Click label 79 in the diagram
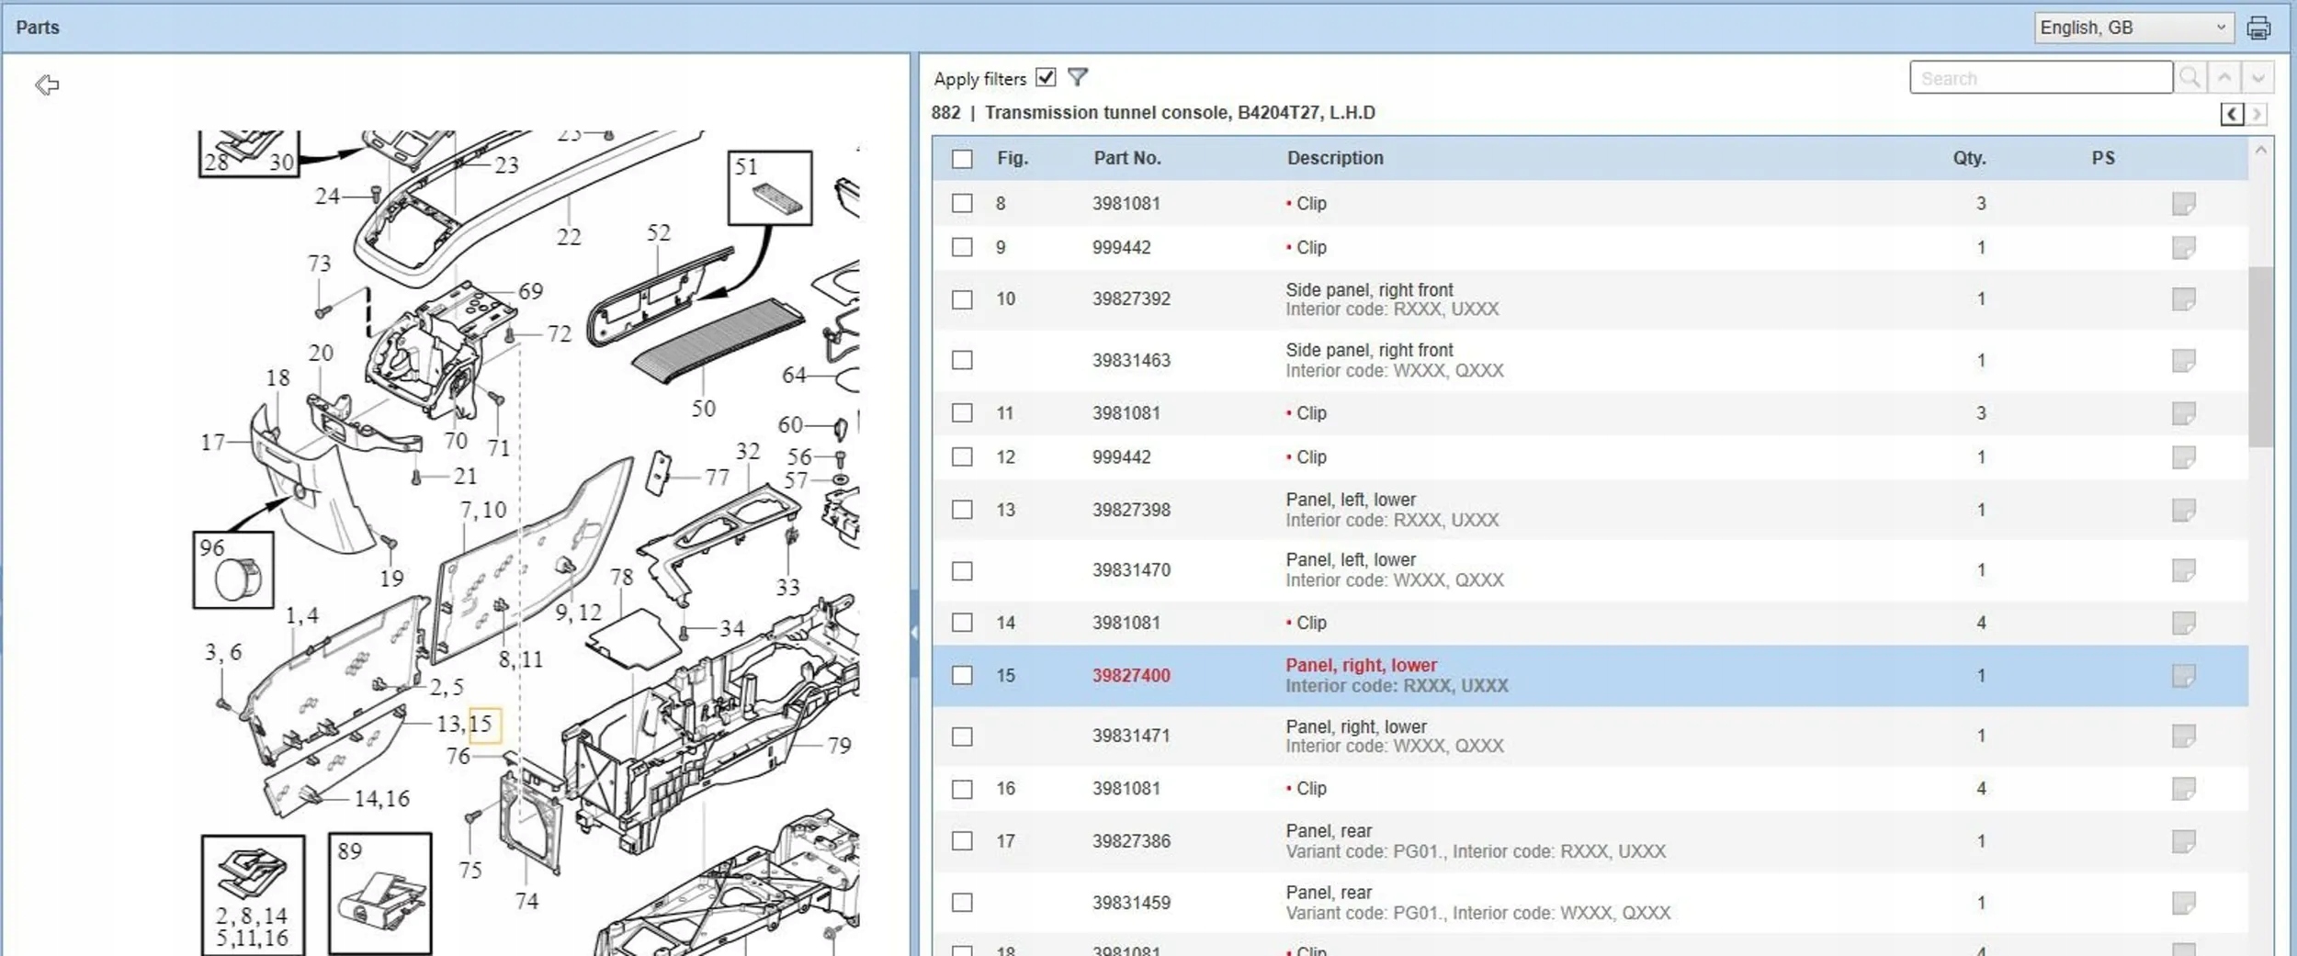The width and height of the screenshot is (2297, 956). [x=839, y=746]
